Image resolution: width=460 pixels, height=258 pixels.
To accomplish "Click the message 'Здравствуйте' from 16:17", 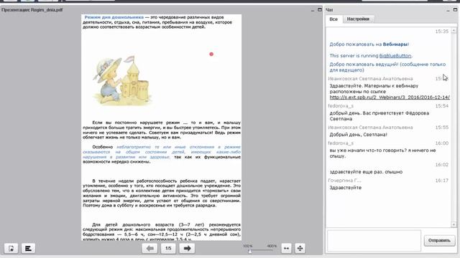I will tap(345, 188).
